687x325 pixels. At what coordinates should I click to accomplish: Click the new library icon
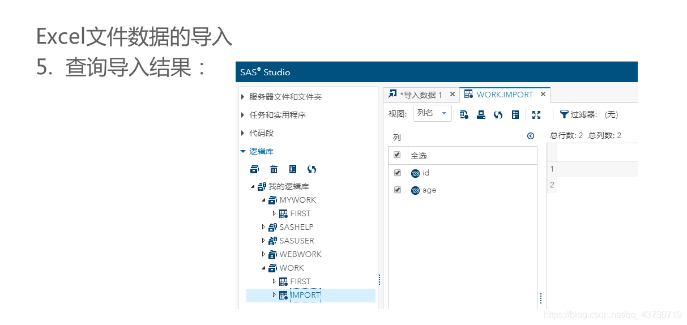[254, 169]
